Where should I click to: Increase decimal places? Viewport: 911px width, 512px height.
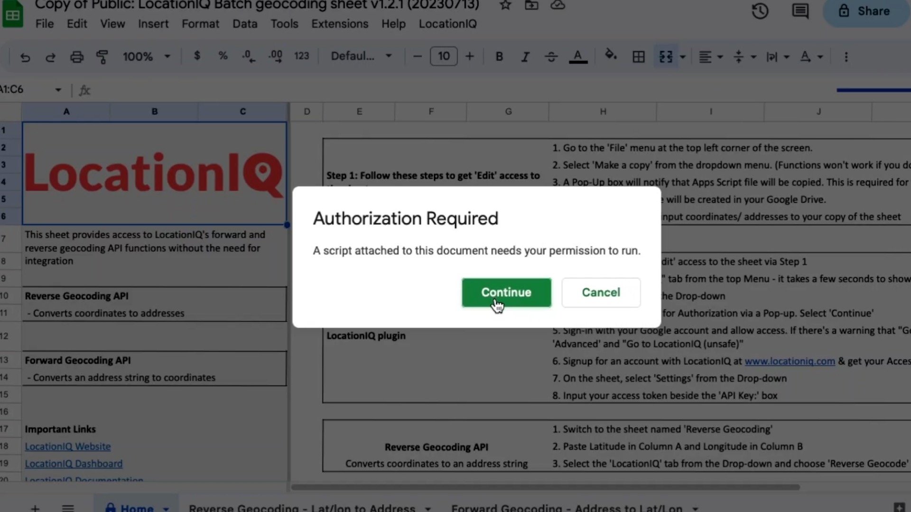tap(275, 56)
